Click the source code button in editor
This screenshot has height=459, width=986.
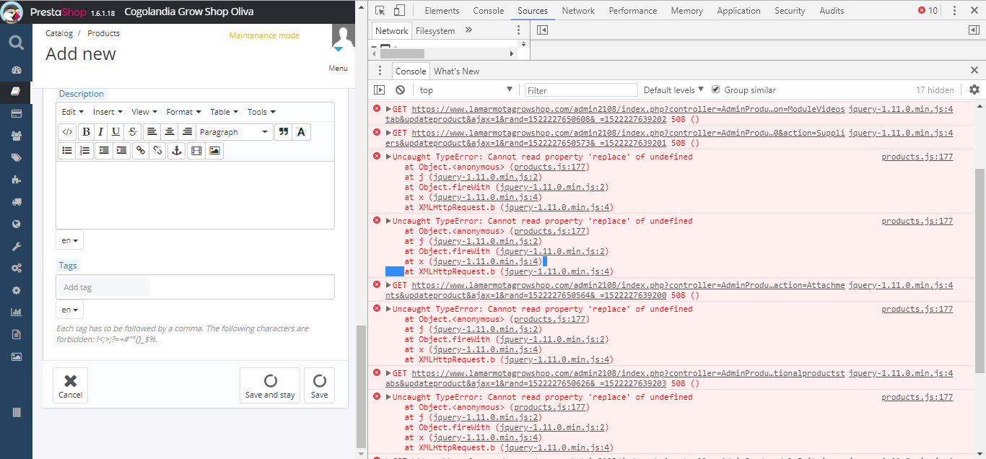pyautogui.click(x=66, y=132)
